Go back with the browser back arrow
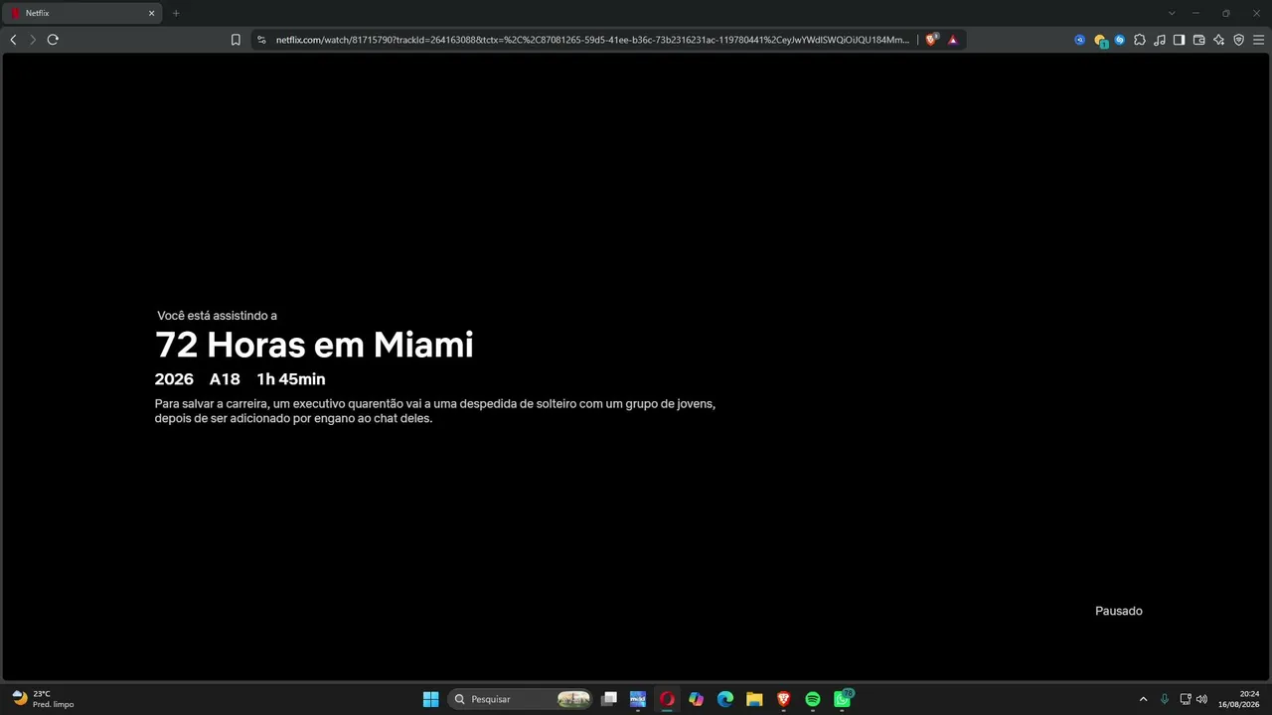Image resolution: width=1272 pixels, height=715 pixels. tap(13, 40)
